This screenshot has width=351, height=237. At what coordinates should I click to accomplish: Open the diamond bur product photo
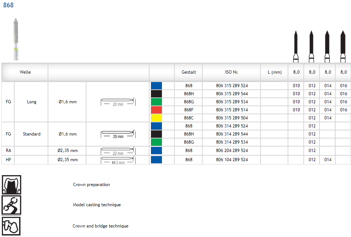pyautogui.click(x=16, y=39)
